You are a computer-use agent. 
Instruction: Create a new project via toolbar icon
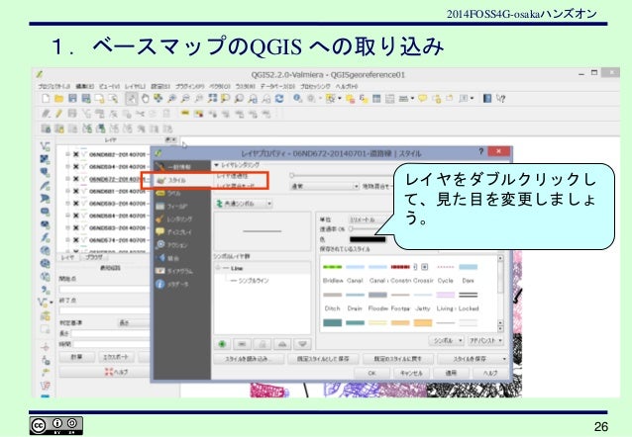point(46,99)
